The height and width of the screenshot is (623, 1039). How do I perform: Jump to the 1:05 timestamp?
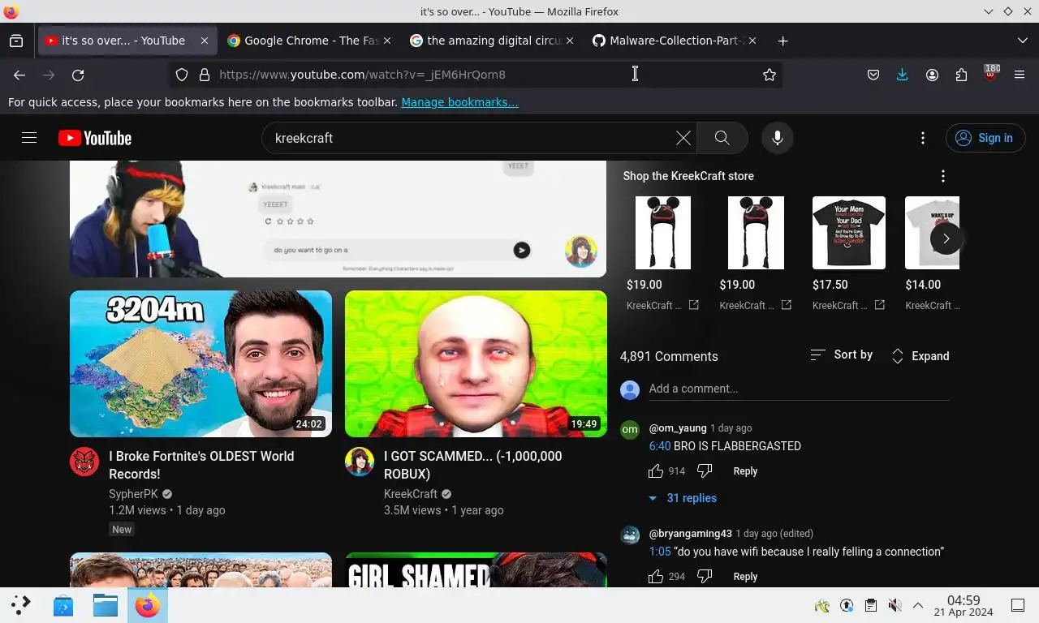coord(659,552)
